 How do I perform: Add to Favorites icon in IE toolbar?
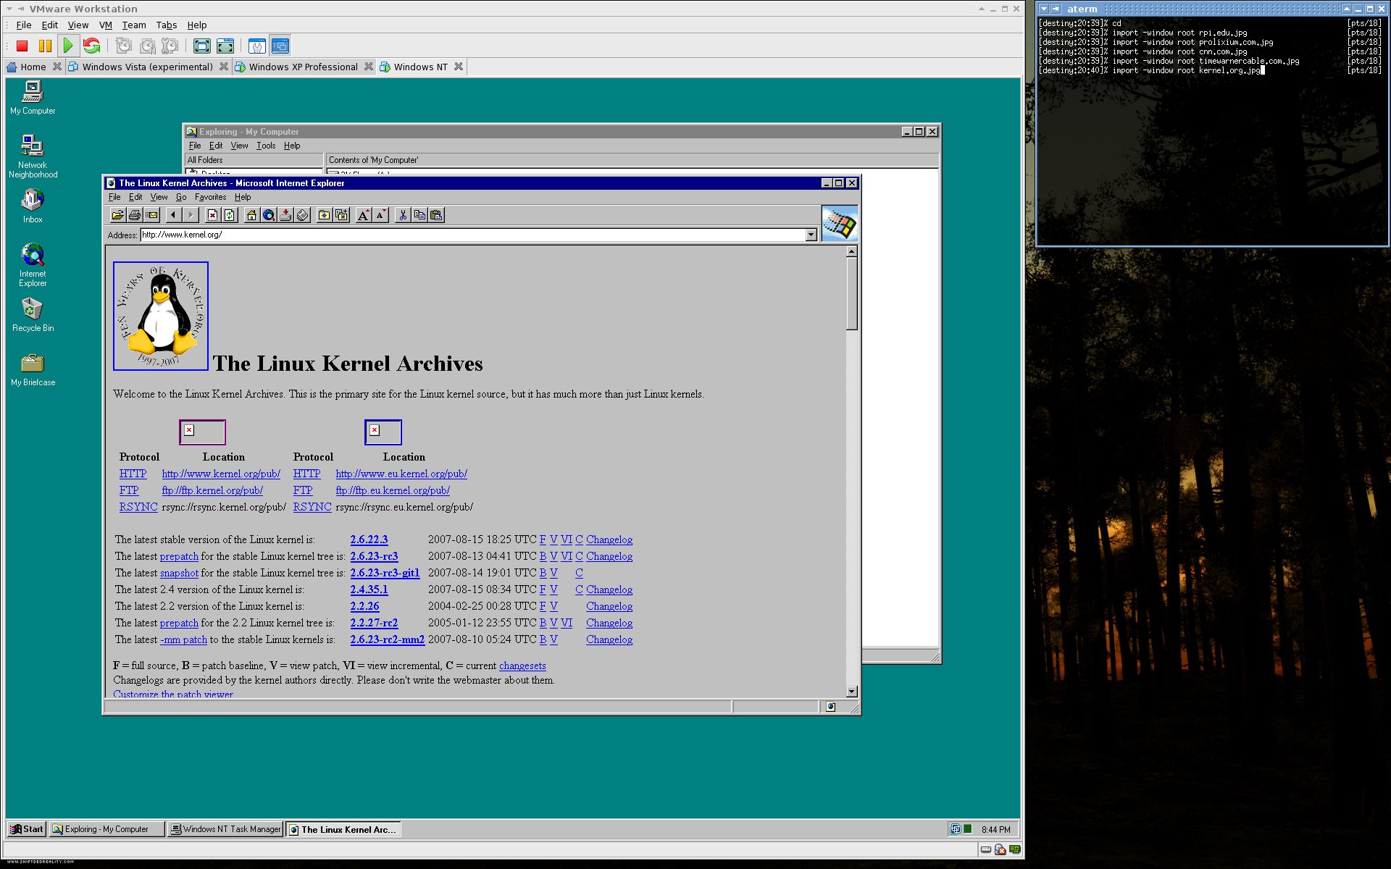coord(341,215)
